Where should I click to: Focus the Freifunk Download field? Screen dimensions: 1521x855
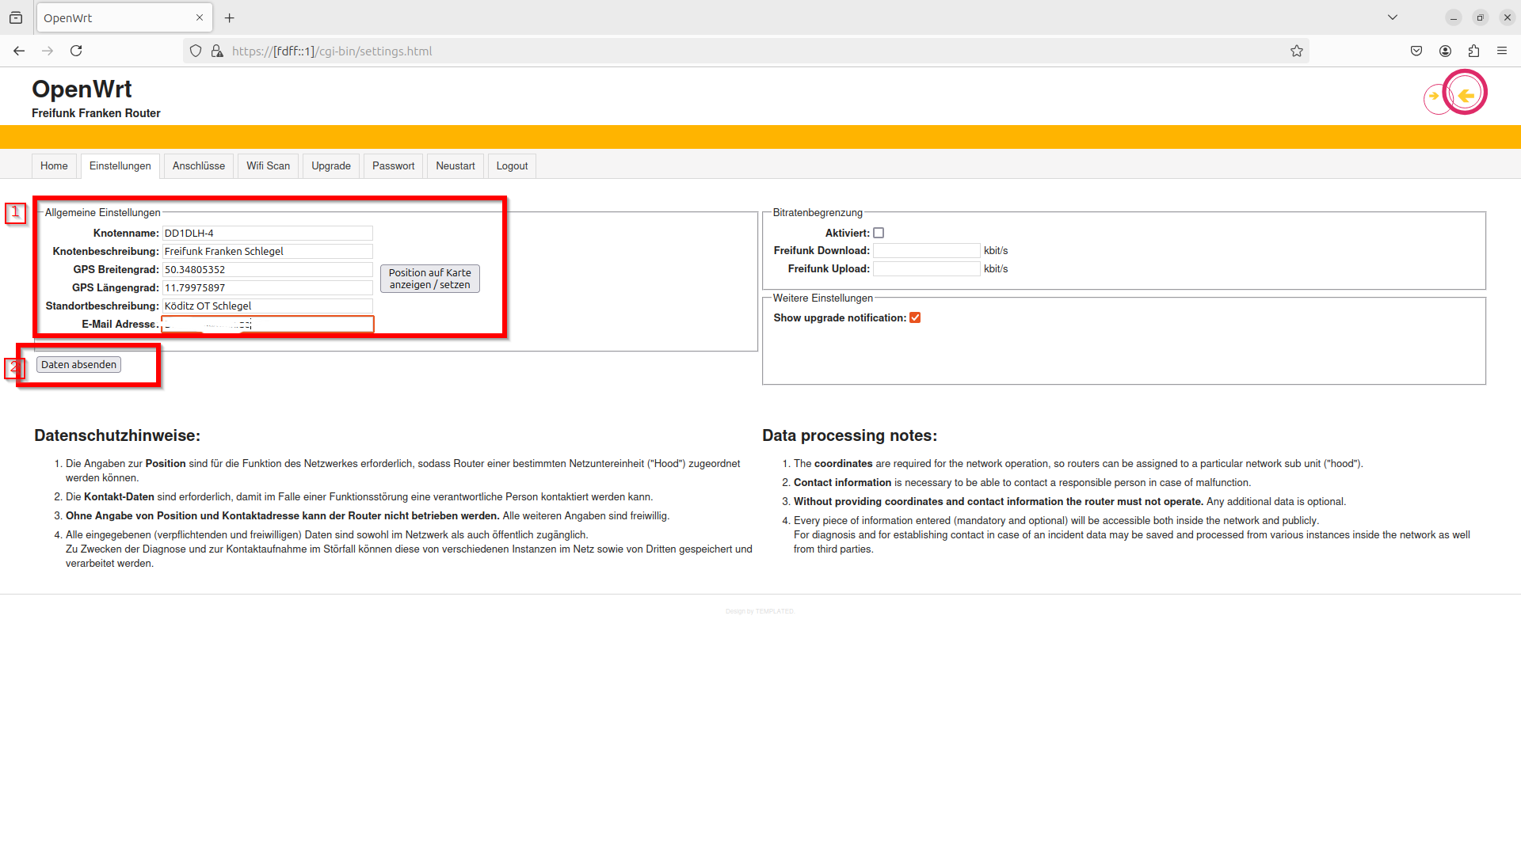[x=926, y=250]
